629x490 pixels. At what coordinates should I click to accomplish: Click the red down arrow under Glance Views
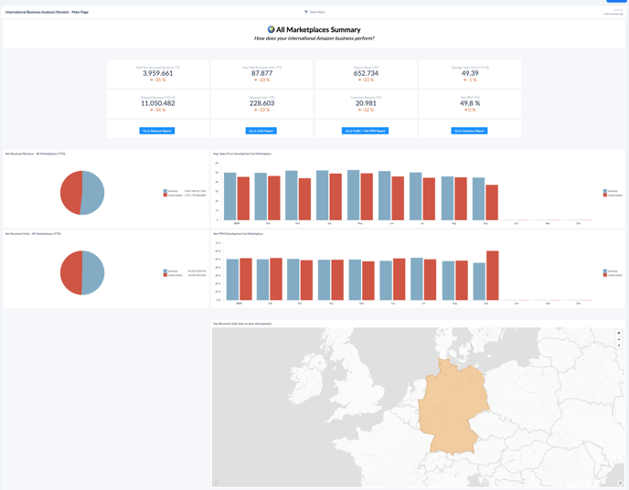(359, 80)
